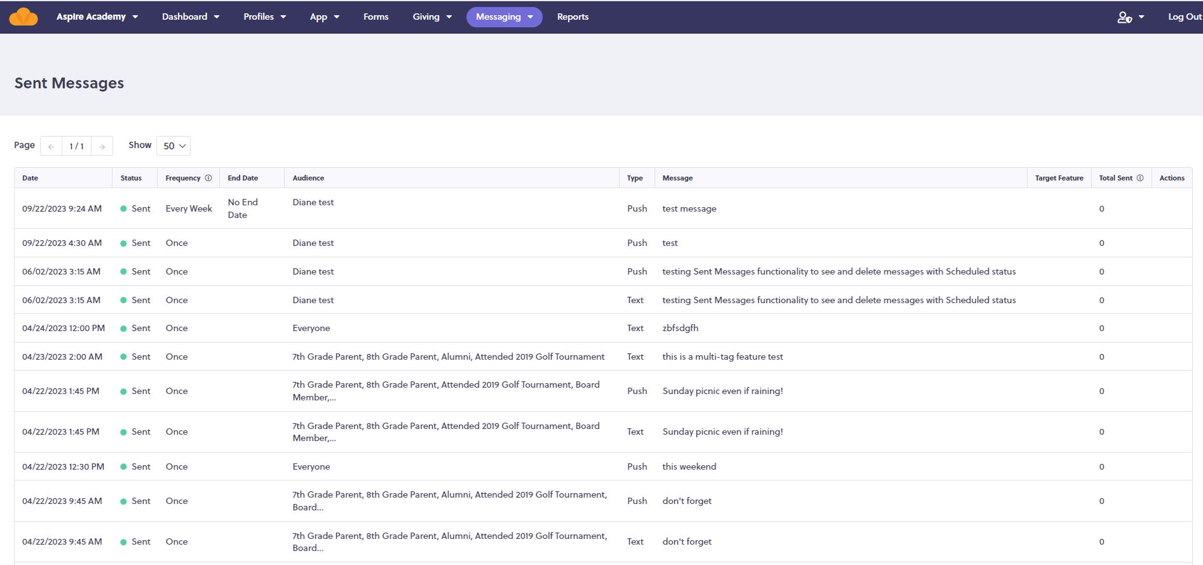The width and height of the screenshot is (1203, 565).
Task: Select the 09/22/2023 9:24 AM date cell
Action: (x=62, y=208)
